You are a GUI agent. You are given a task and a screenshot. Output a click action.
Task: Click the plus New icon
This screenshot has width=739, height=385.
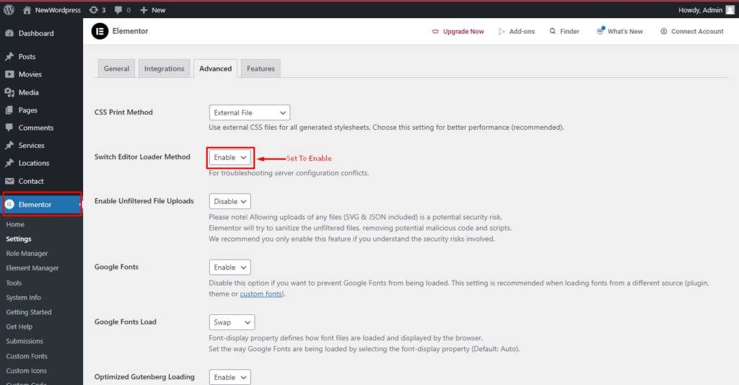click(144, 10)
